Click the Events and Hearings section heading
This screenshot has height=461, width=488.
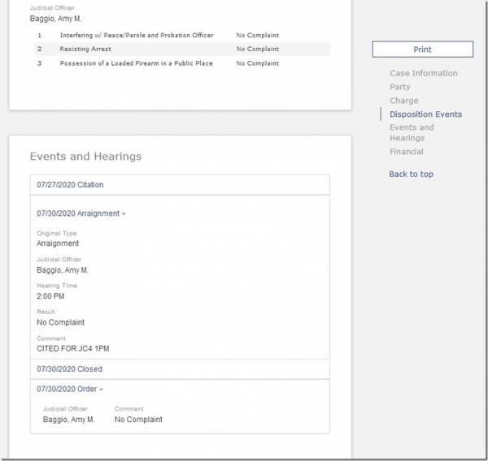tap(85, 156)
